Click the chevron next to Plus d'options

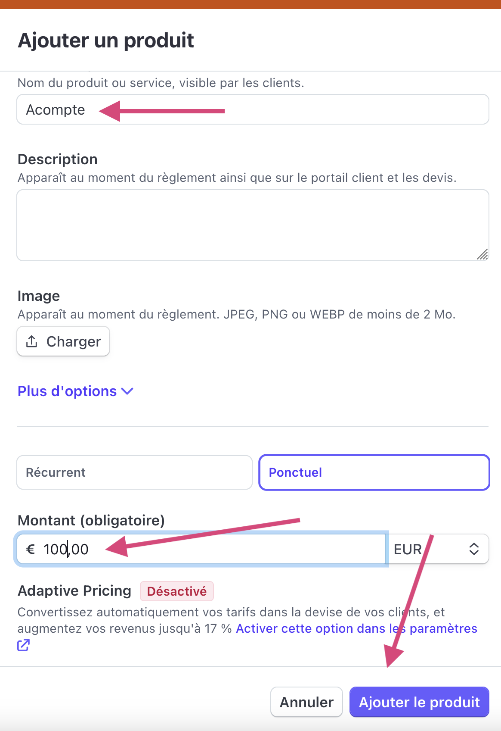(127, 391)
